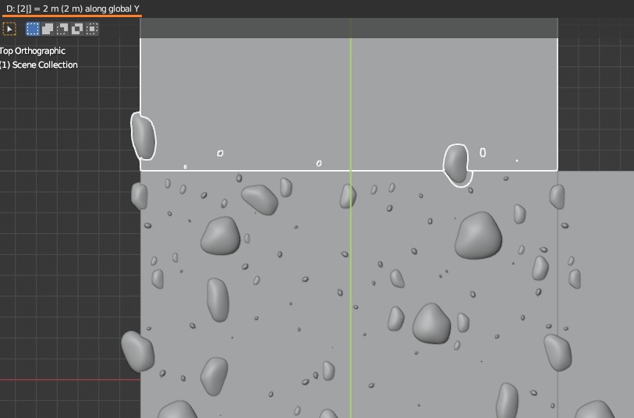Click the transform value readout in header
634x418 pixels.
[73, 8]
